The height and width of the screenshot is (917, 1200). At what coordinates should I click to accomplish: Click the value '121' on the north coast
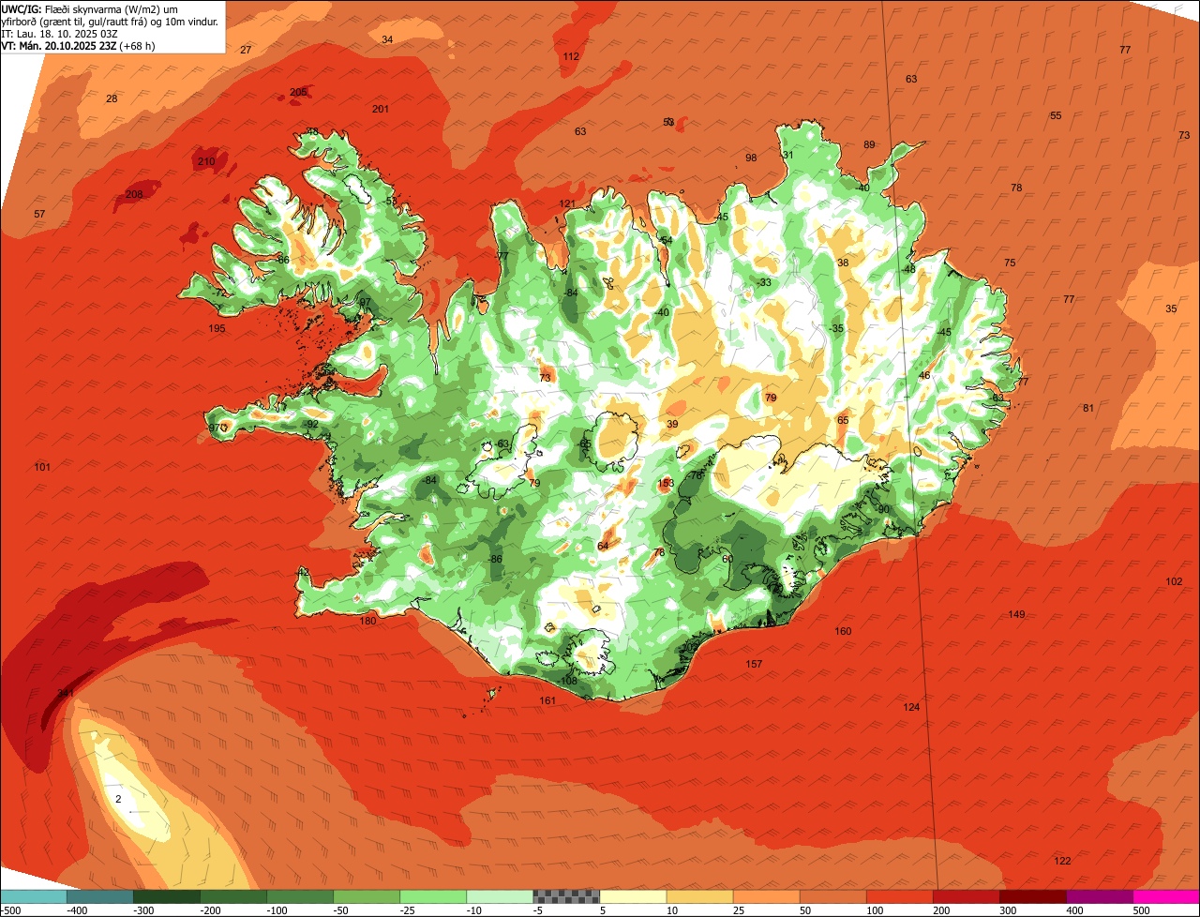567,203
